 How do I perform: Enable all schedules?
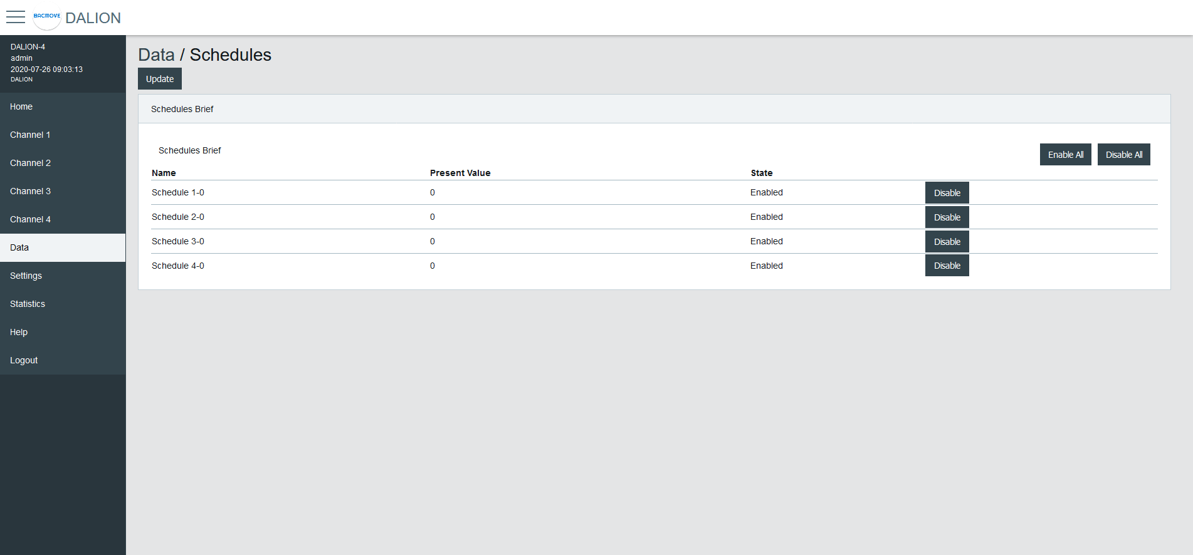coord(1065,155)
